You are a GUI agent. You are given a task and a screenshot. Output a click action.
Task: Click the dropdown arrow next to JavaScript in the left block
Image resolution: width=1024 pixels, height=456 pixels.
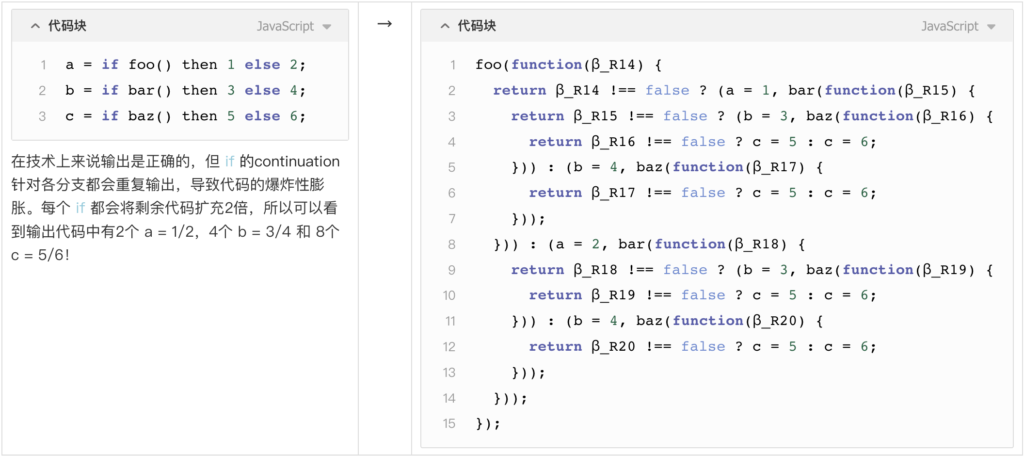[x=327, y=27]
